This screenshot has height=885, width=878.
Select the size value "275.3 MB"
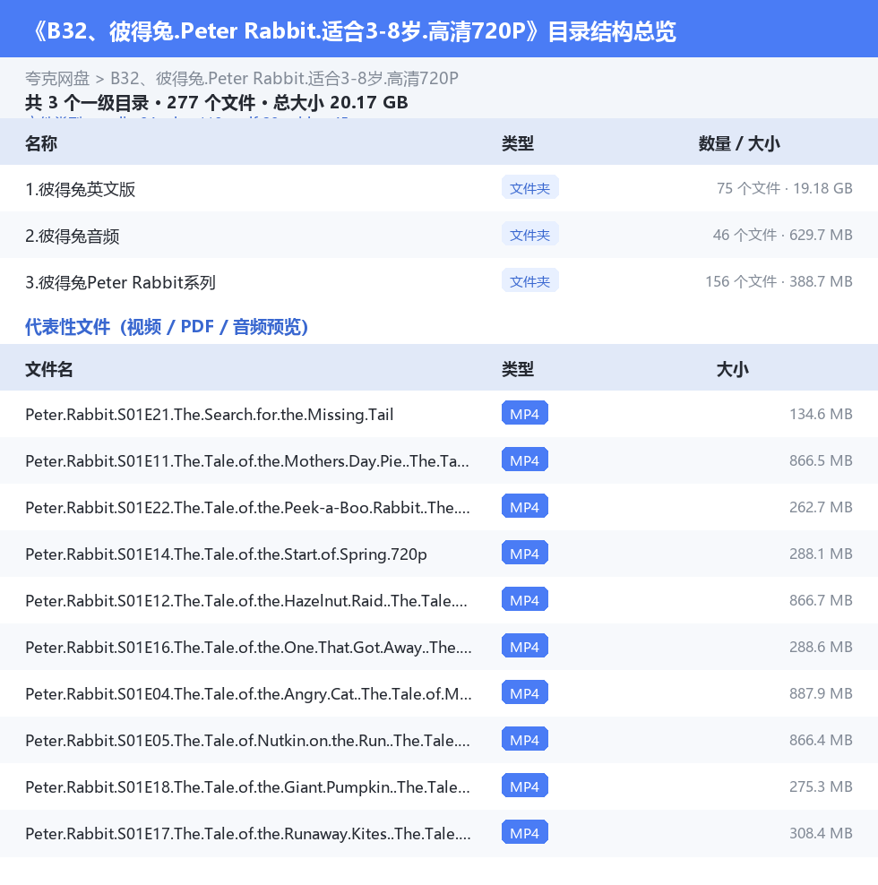click(821, 786)
